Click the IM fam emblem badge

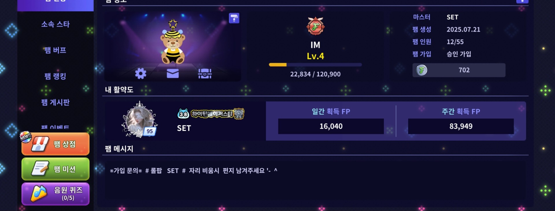(315, 26)
